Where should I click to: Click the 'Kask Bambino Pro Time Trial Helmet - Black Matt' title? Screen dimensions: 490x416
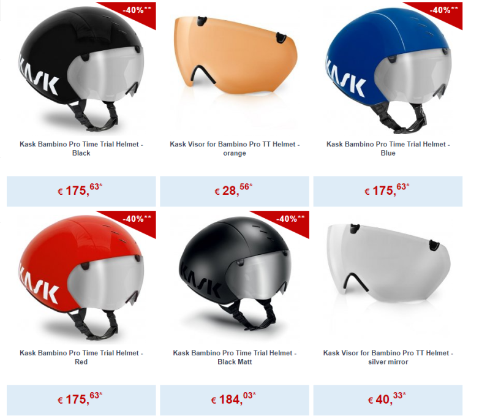pyautogui.click(x=235, y=357)
